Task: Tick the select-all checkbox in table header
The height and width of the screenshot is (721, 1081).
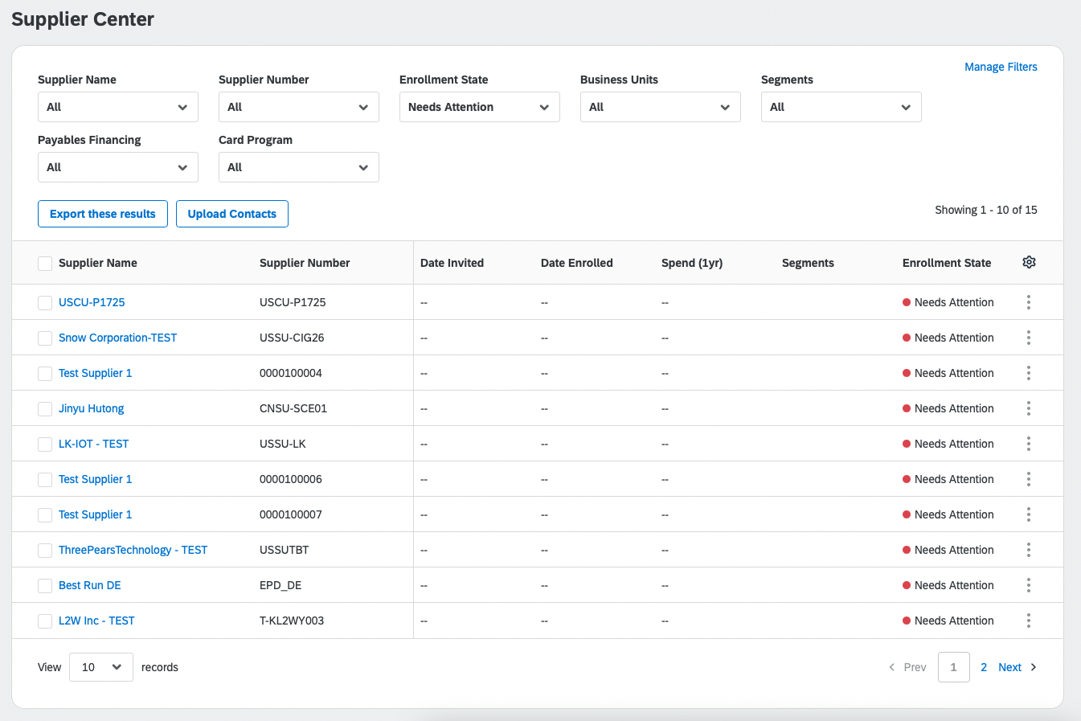Action: click(x=45, y=263)
